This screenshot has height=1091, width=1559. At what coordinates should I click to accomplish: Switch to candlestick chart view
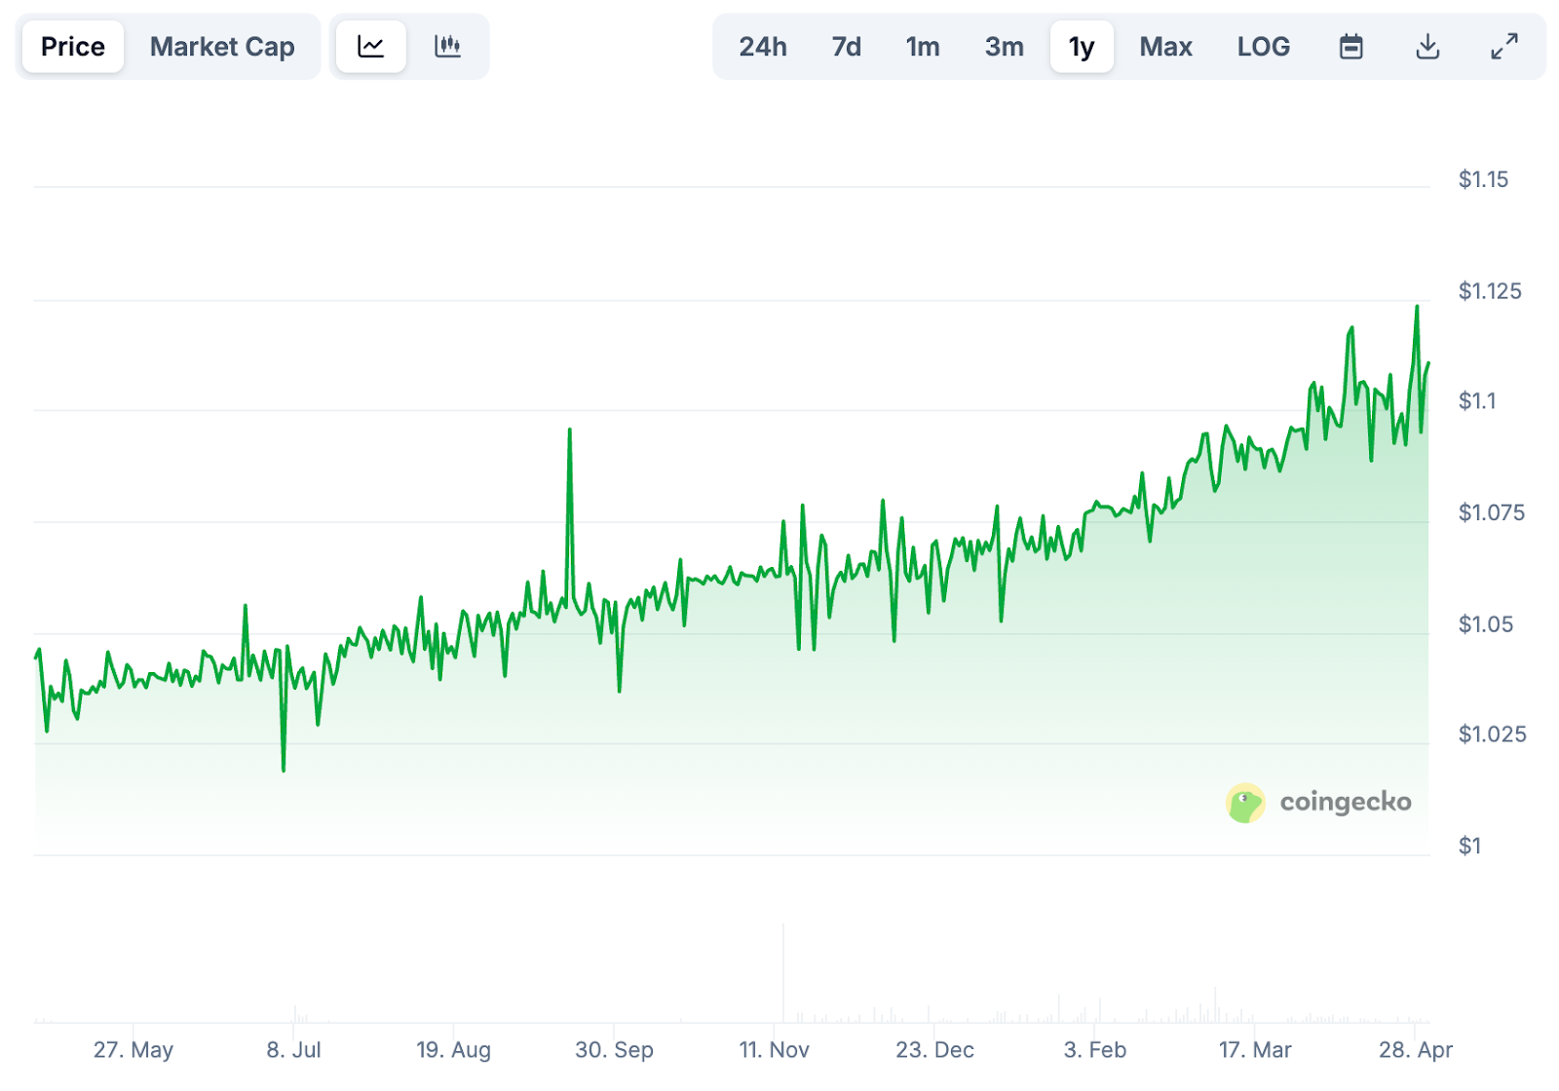(x=447, y=47)
